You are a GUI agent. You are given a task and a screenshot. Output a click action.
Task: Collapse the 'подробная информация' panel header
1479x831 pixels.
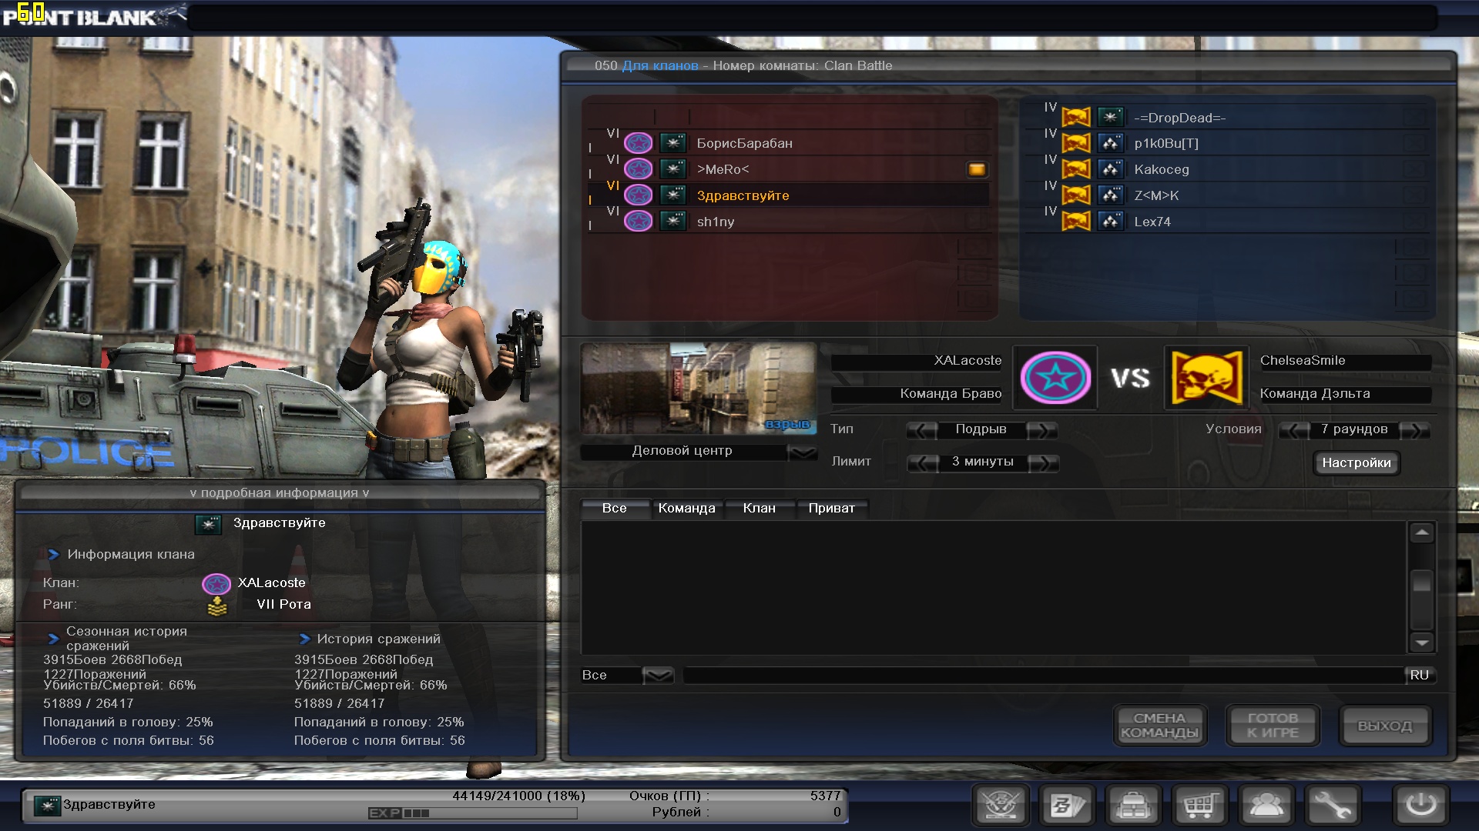tap(279, 493)
